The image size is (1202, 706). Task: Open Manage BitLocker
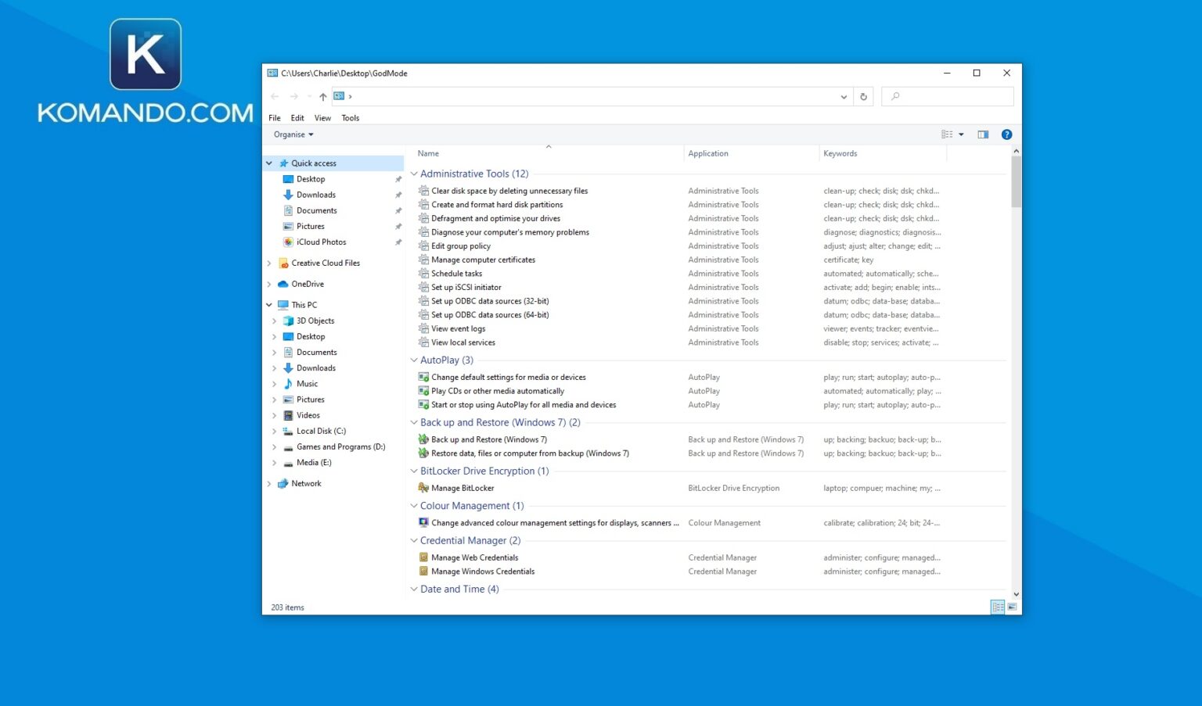click(462, 487)
